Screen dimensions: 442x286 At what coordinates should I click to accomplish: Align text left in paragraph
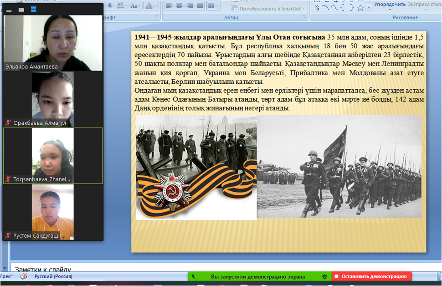pyautogui.click(x=169, y=5)
